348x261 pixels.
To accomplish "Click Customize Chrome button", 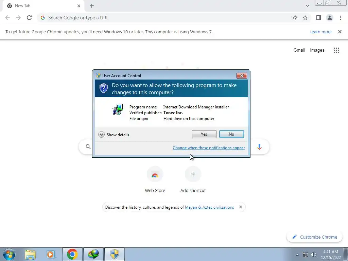I will pos(314,237).
